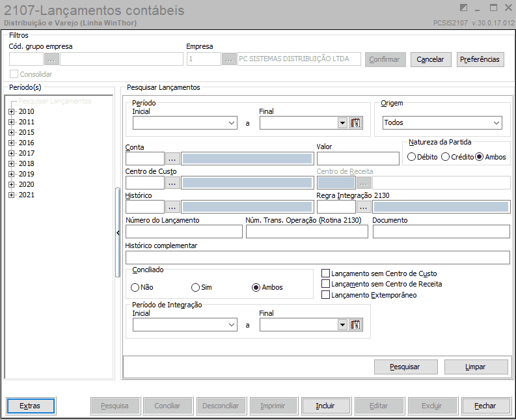Expand the 2011 tree node
Screen dimensions: 516x420
tap(12, 122)
